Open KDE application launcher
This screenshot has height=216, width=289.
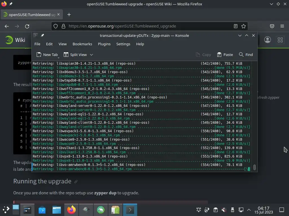click(x=6, y=210)
